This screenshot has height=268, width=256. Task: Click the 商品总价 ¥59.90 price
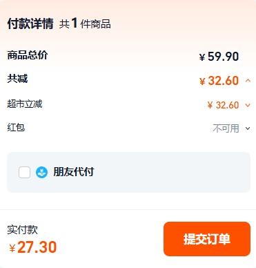coord(219,57)
